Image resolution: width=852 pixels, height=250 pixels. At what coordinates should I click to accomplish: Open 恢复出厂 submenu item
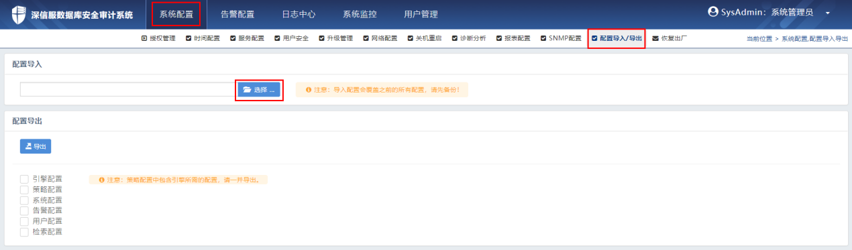pos(670,38)
